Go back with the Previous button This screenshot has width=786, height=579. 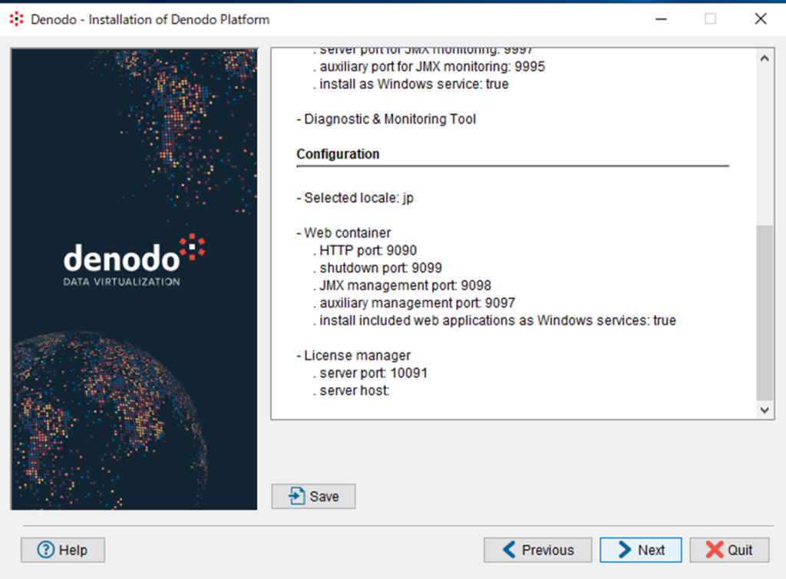point(537,550)
